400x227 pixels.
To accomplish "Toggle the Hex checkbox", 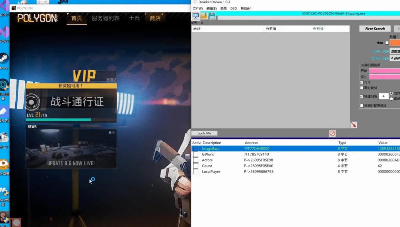I will click(387, 43).
